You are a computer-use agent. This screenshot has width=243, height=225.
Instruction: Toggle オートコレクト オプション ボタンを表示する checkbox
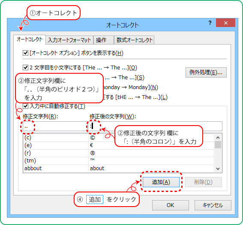click(x=25, y=53)
